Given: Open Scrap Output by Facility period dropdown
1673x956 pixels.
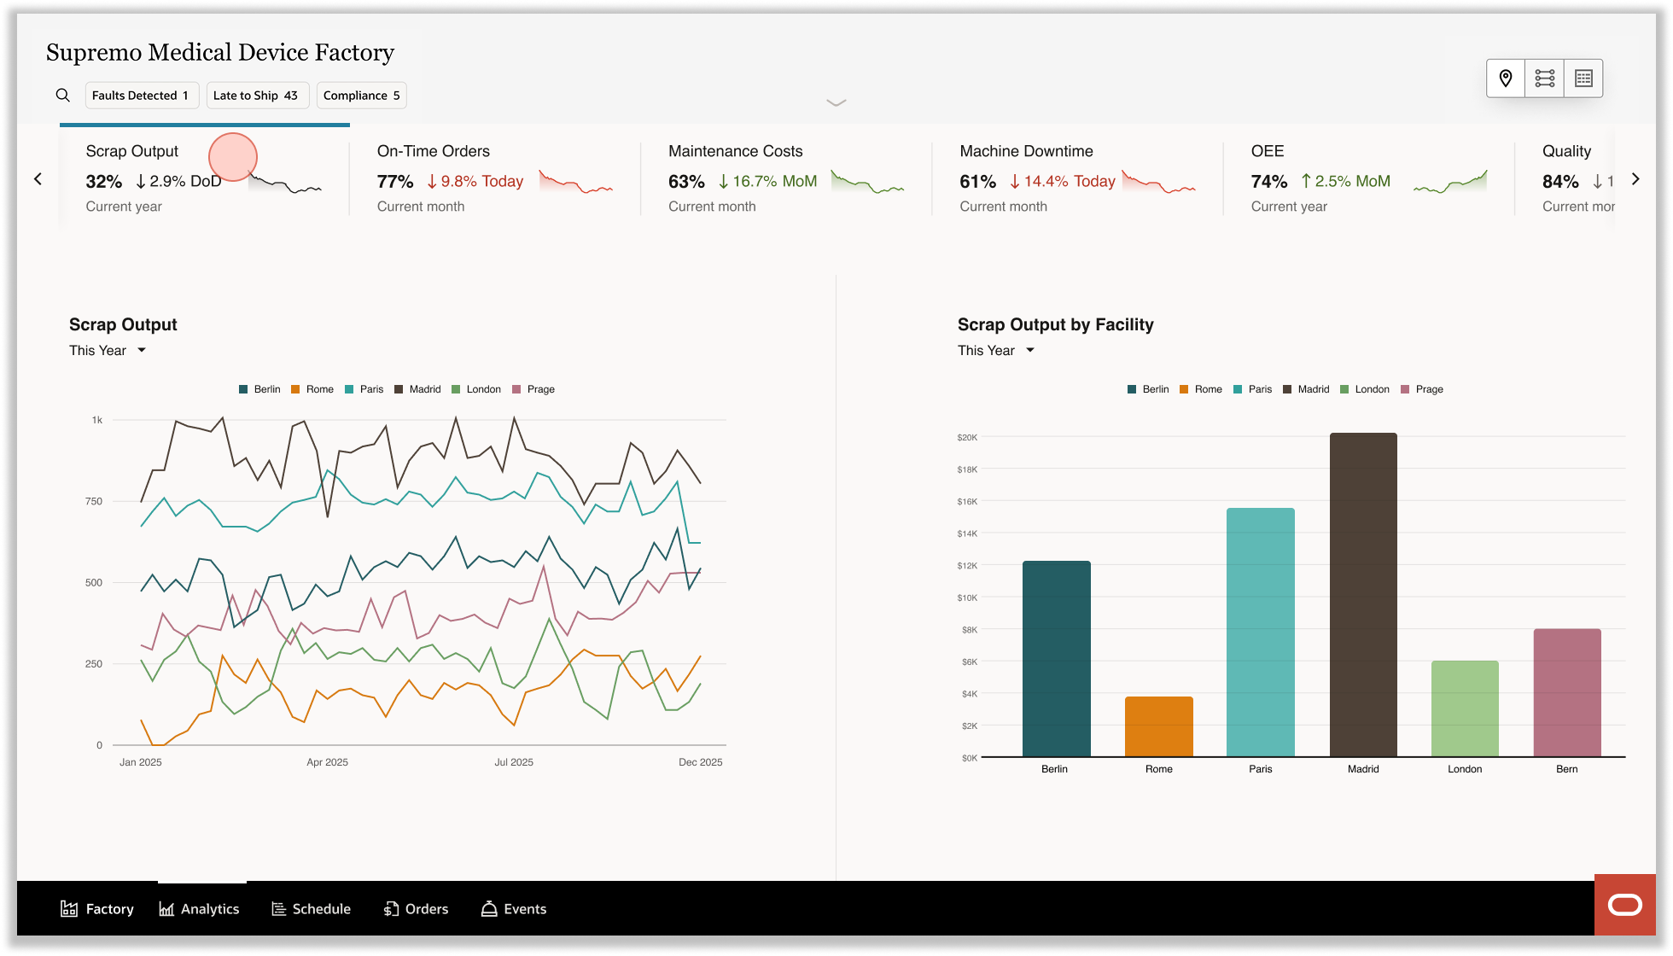Looking at the screenshot, I should point(996,351).
